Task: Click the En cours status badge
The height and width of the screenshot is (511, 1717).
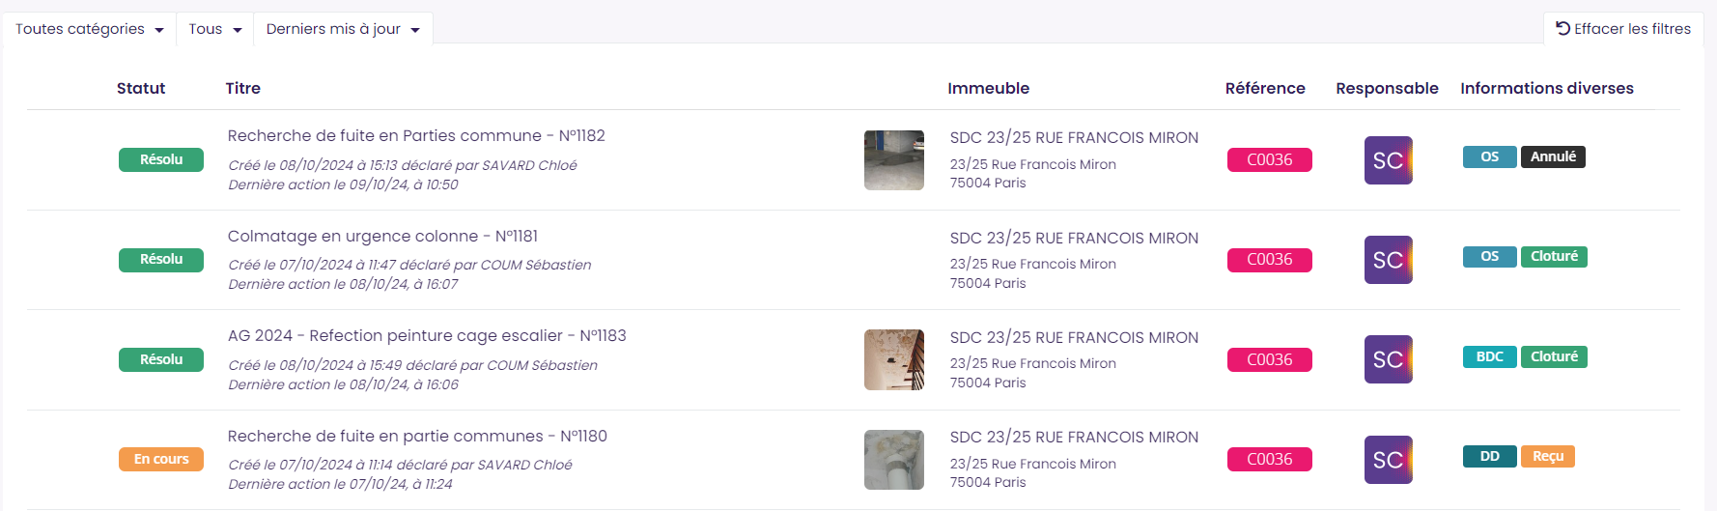Action: (161, 459)
